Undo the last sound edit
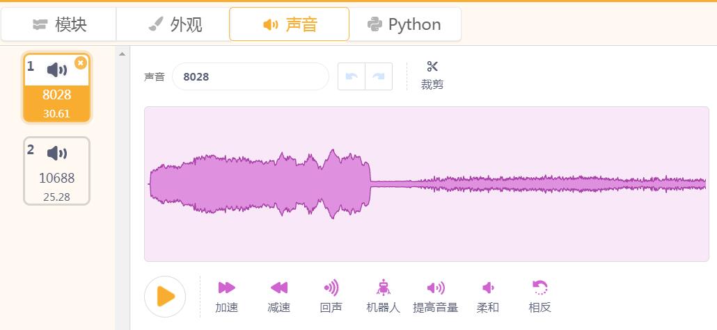717x330 pixels. [x=352, y=76]
